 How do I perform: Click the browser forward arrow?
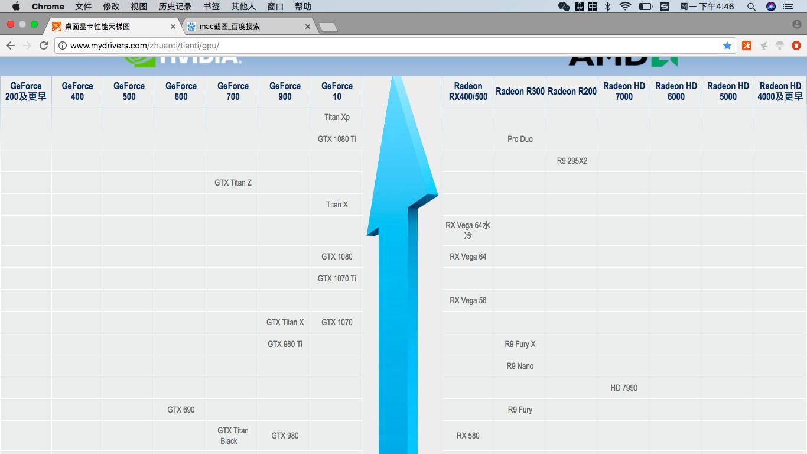click(x=27, y=46)
